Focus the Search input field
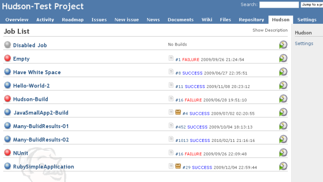Viewport: 323px width, 182px height. pos(279,5)
